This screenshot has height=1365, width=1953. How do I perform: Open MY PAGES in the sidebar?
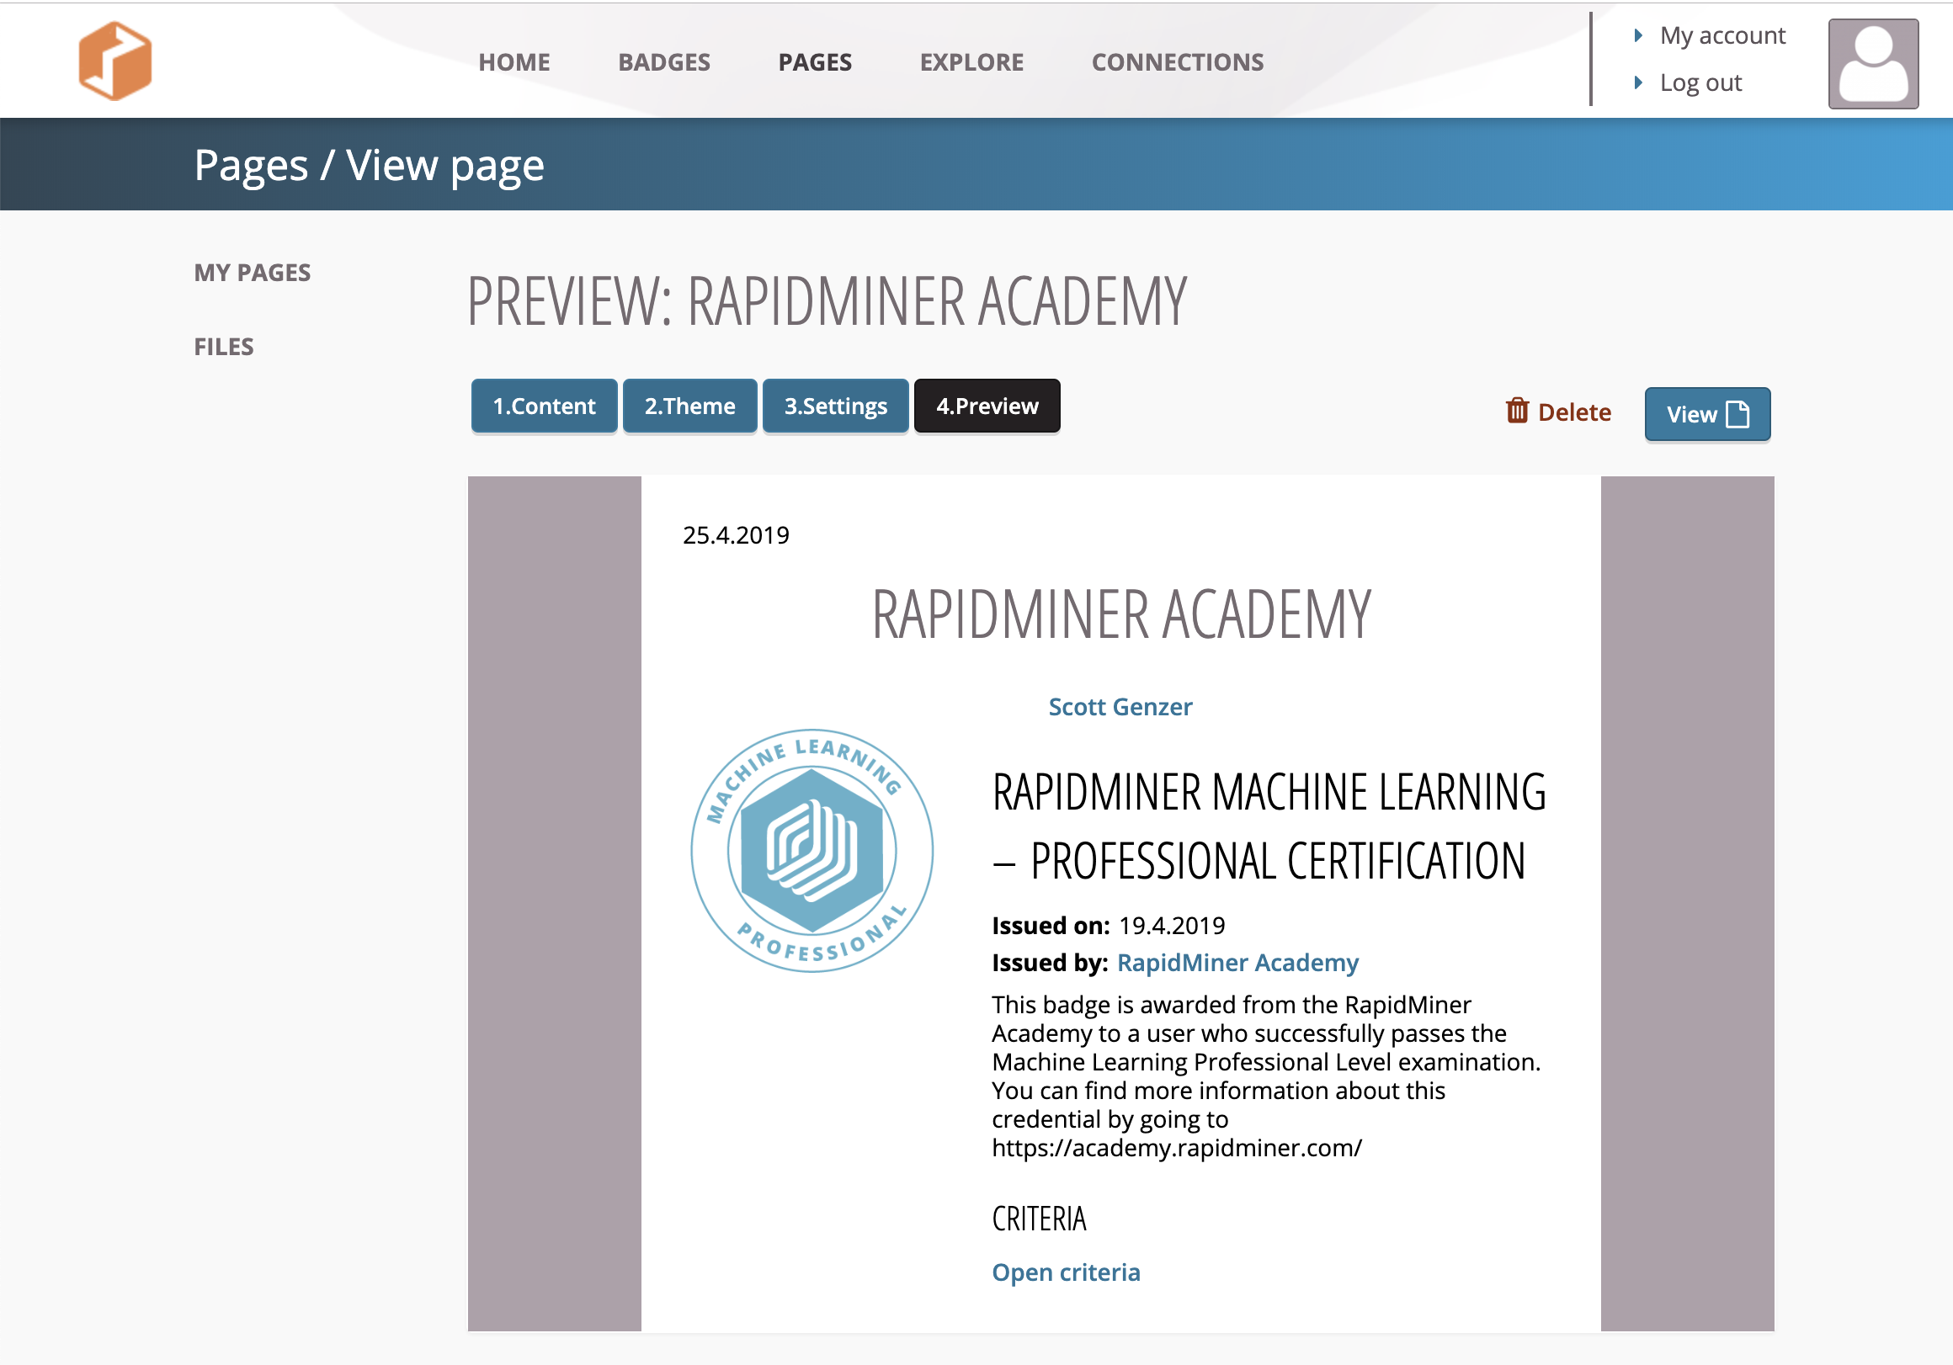coord(252,272)
